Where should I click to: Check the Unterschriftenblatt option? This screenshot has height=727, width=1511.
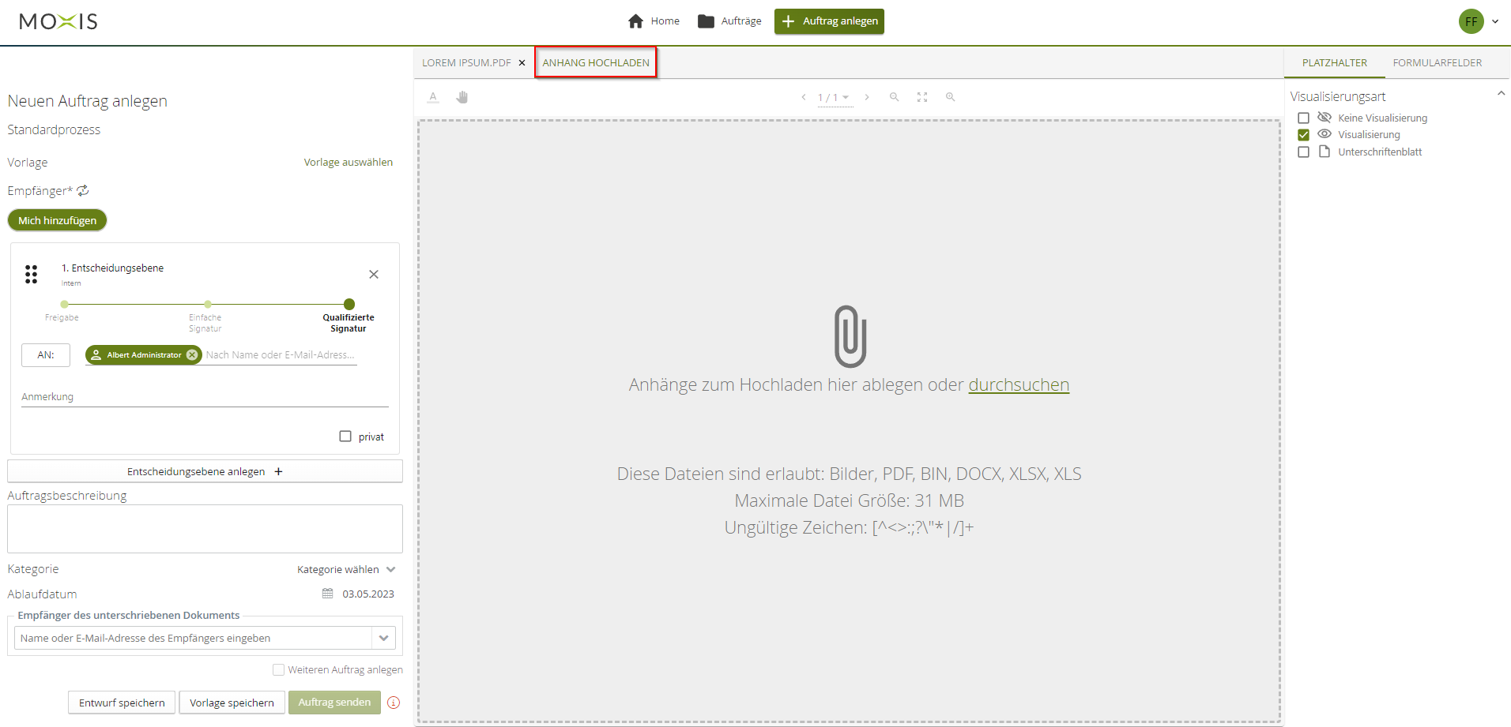click(x=1304, y=152)
